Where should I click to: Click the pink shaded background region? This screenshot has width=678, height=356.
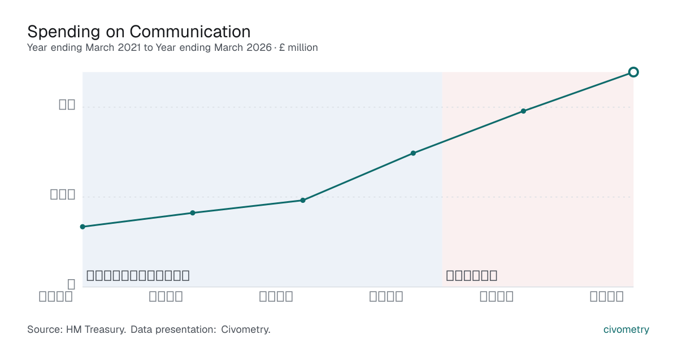pyautogui.click(x=538, y=179)
